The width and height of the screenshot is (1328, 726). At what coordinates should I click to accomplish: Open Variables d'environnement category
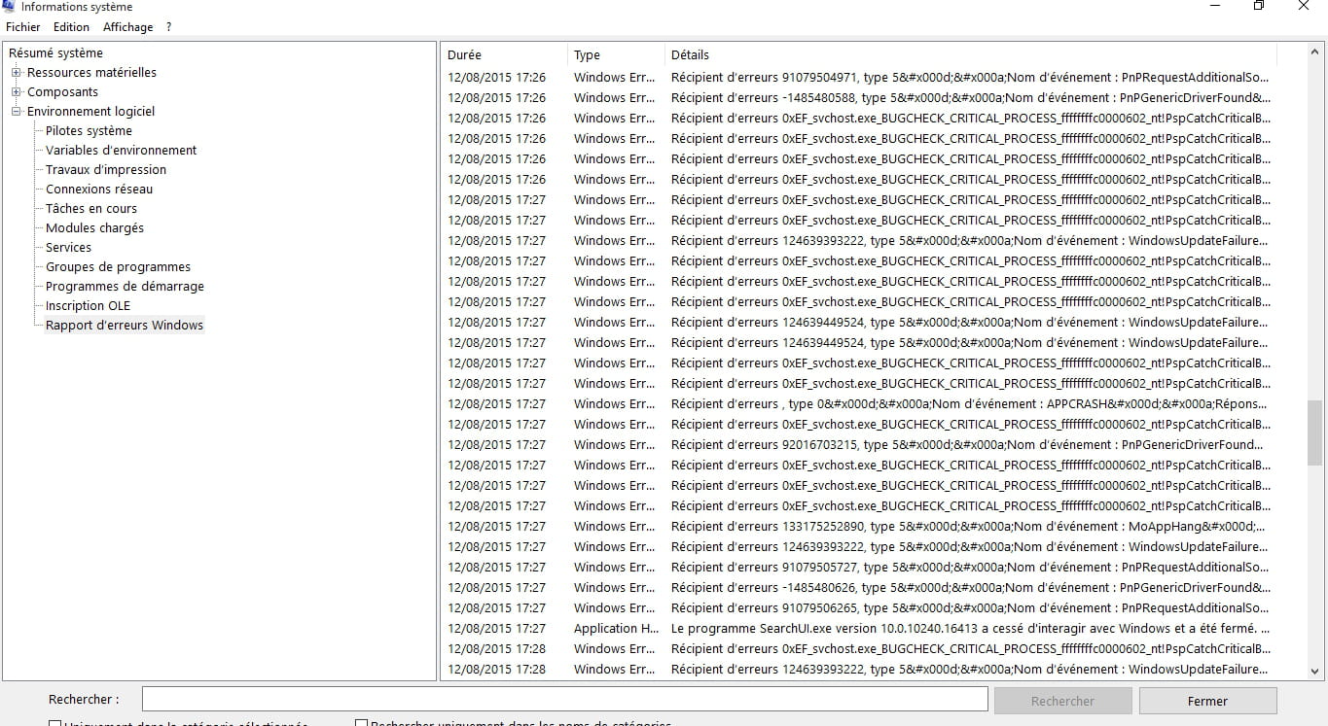point(121,151)
